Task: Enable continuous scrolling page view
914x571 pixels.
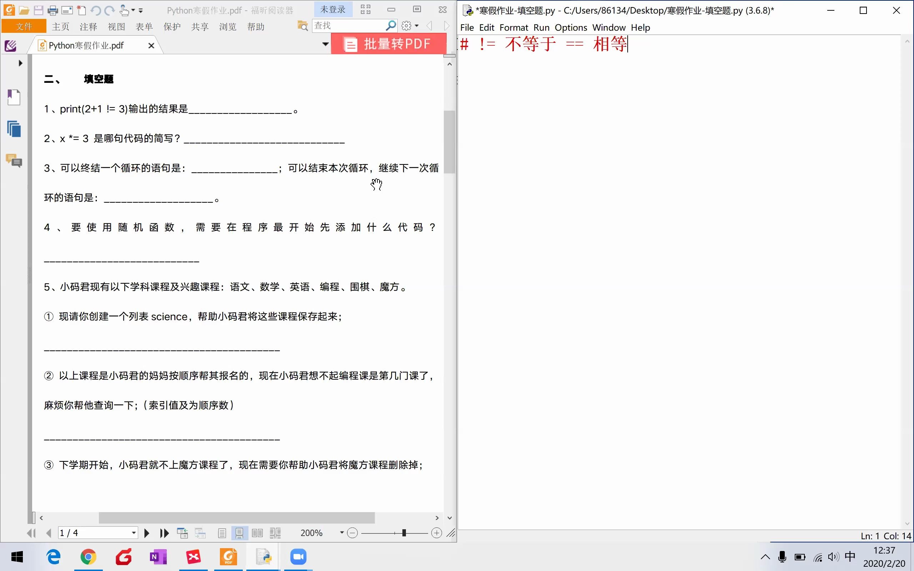Action: [240, 532]
